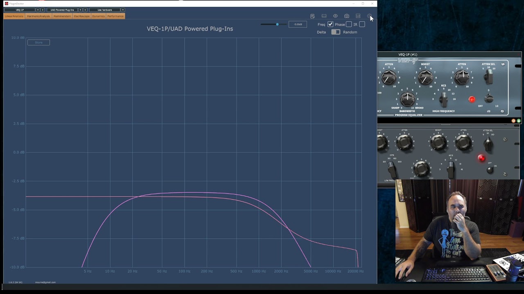Viewport: 524px width, 294px height.
Task: Open the UAD Powered Plug-Ins selector box
Action: (x=62, y=10)
